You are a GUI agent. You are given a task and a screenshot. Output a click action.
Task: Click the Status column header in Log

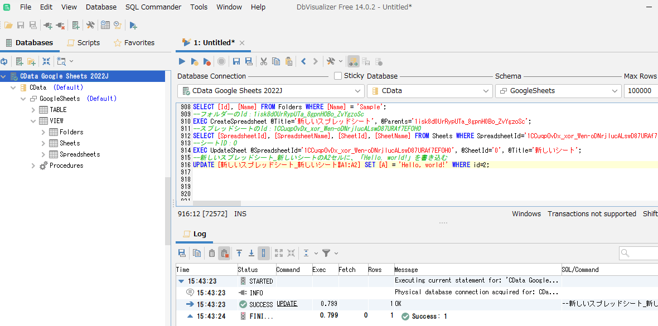[x=257, y=270]
